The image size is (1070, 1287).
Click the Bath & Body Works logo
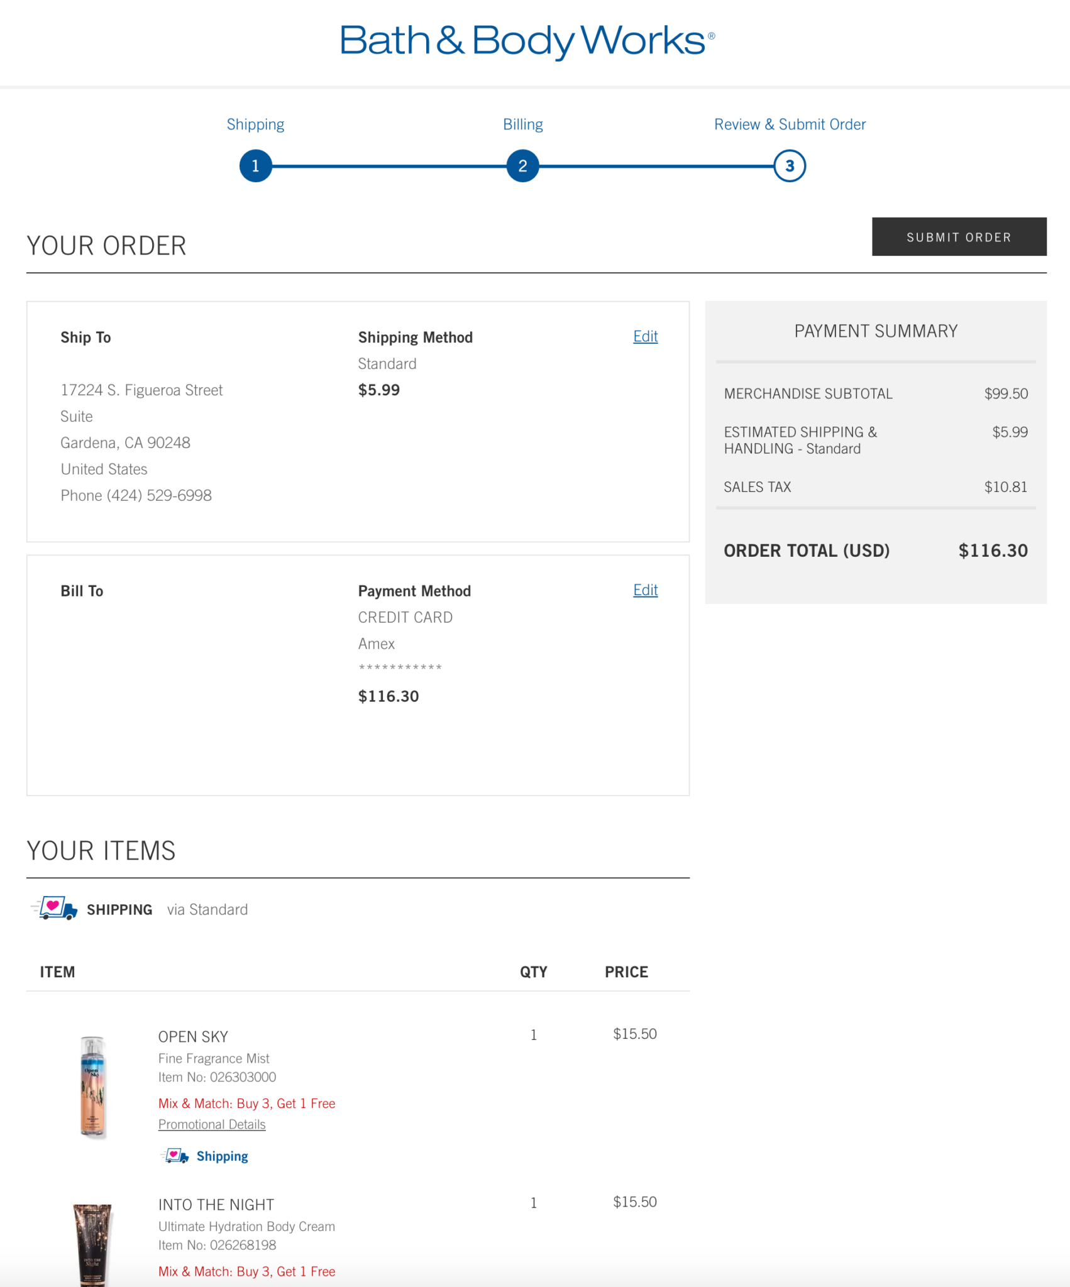527,41
